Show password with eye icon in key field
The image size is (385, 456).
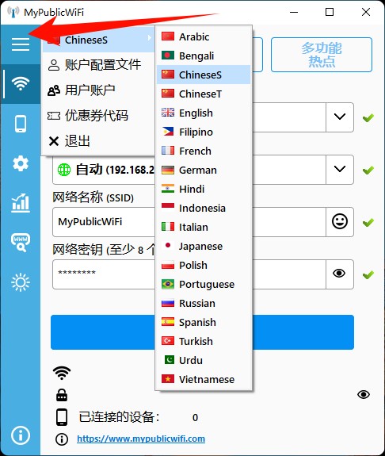pyautogui.click(x=339, y=274)
